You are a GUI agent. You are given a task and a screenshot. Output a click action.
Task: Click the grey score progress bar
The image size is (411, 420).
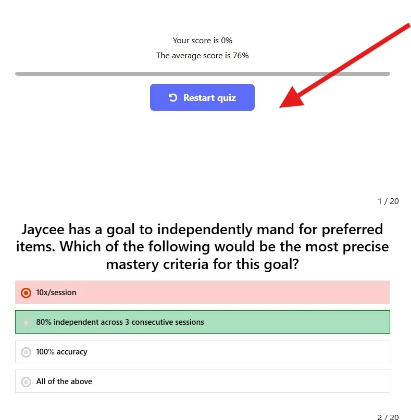tap(203, 74)
